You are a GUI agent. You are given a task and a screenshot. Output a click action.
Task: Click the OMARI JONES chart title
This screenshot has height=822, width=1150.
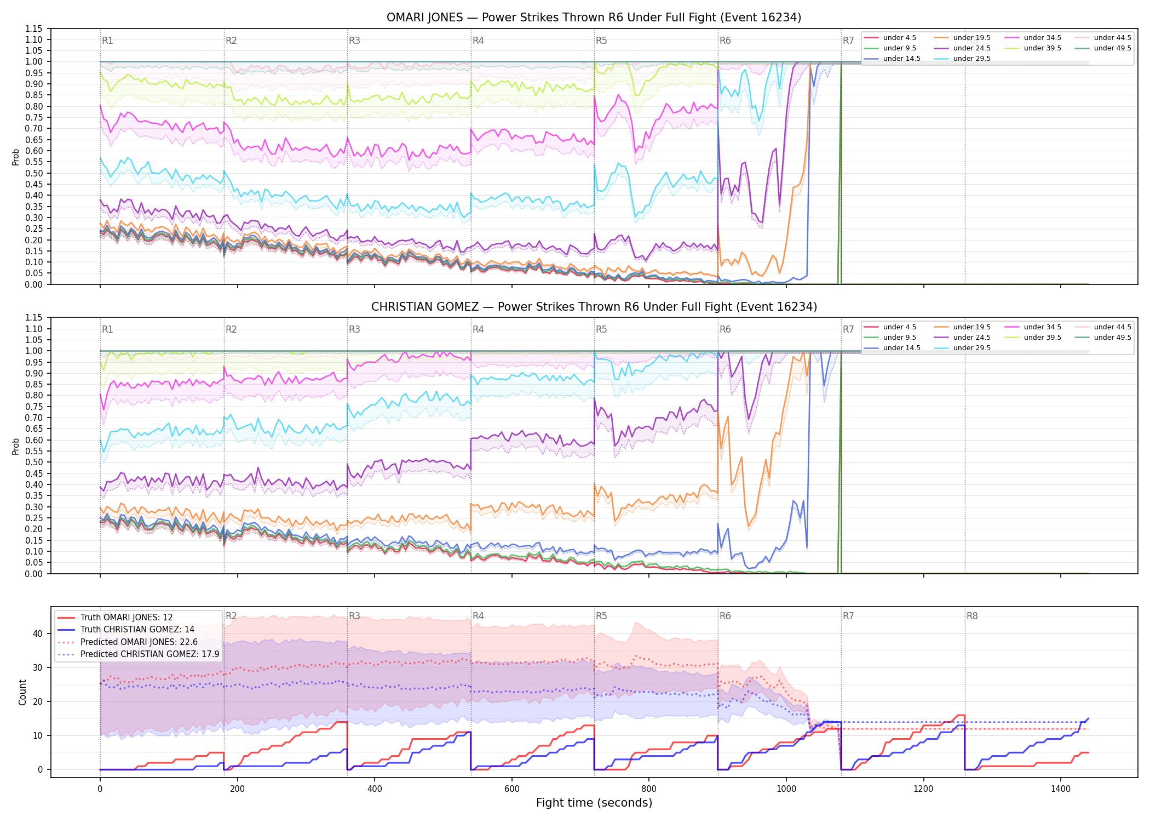(594, 18)
